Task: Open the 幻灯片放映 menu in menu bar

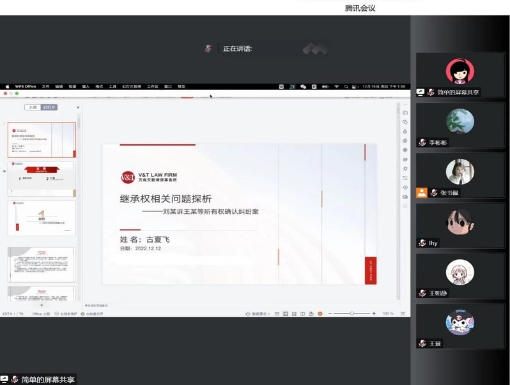Action: pyautogui.click(x=131, y=86)
